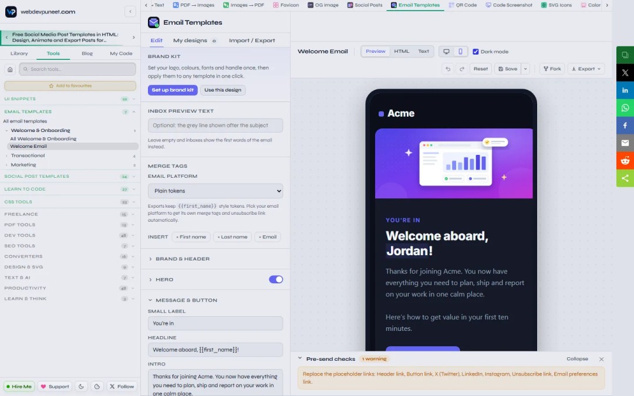Share on Facebook using side icon
634x396 pixels.
pyautogui.click(x=625, y=126)
